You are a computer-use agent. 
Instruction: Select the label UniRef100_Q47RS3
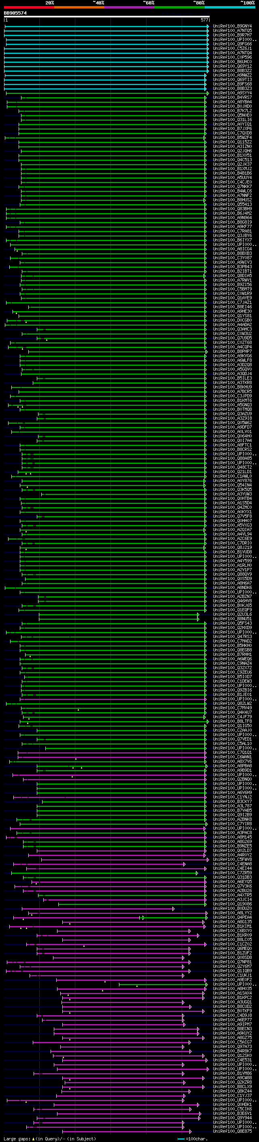point(232,636)
